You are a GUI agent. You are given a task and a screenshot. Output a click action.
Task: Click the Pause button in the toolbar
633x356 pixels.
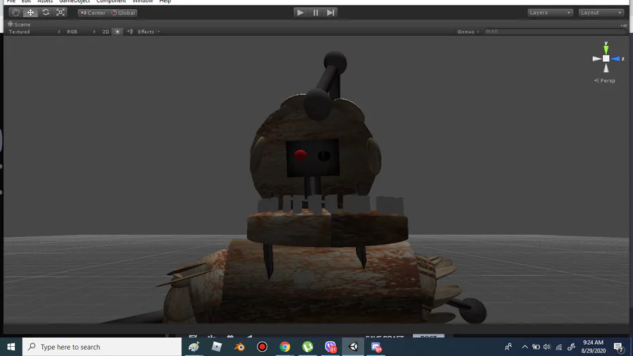pyautogui.click(x=315, y=13)
